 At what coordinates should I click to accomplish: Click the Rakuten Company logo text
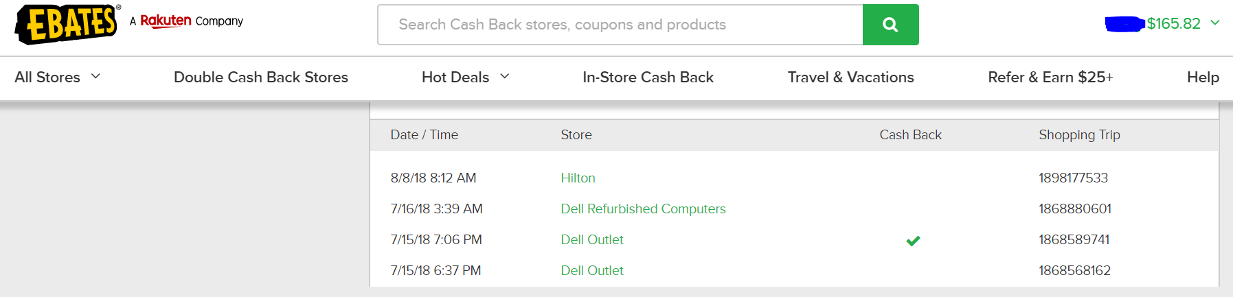186,21
